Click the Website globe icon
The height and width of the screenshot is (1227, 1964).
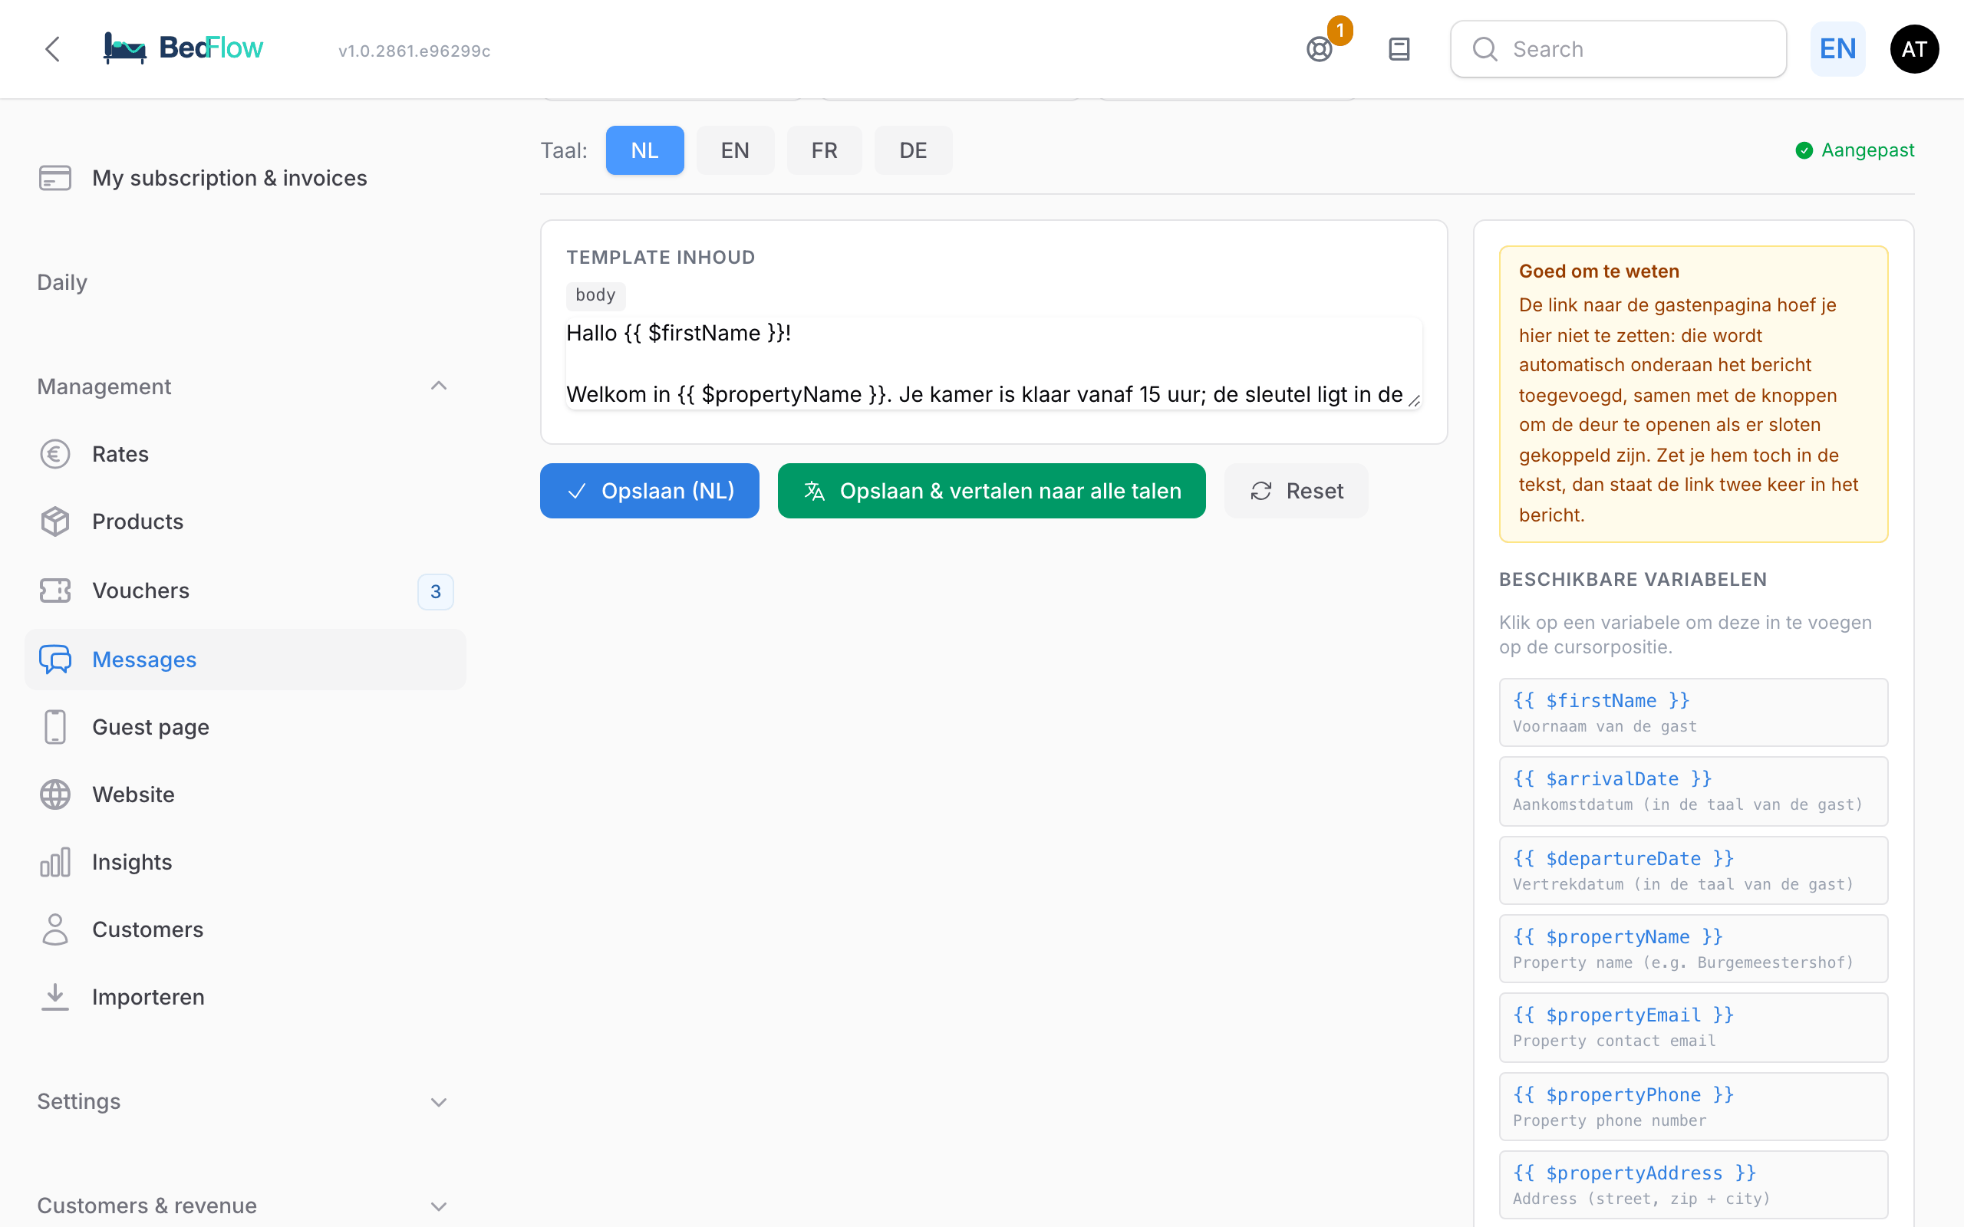tap(55, 794)
